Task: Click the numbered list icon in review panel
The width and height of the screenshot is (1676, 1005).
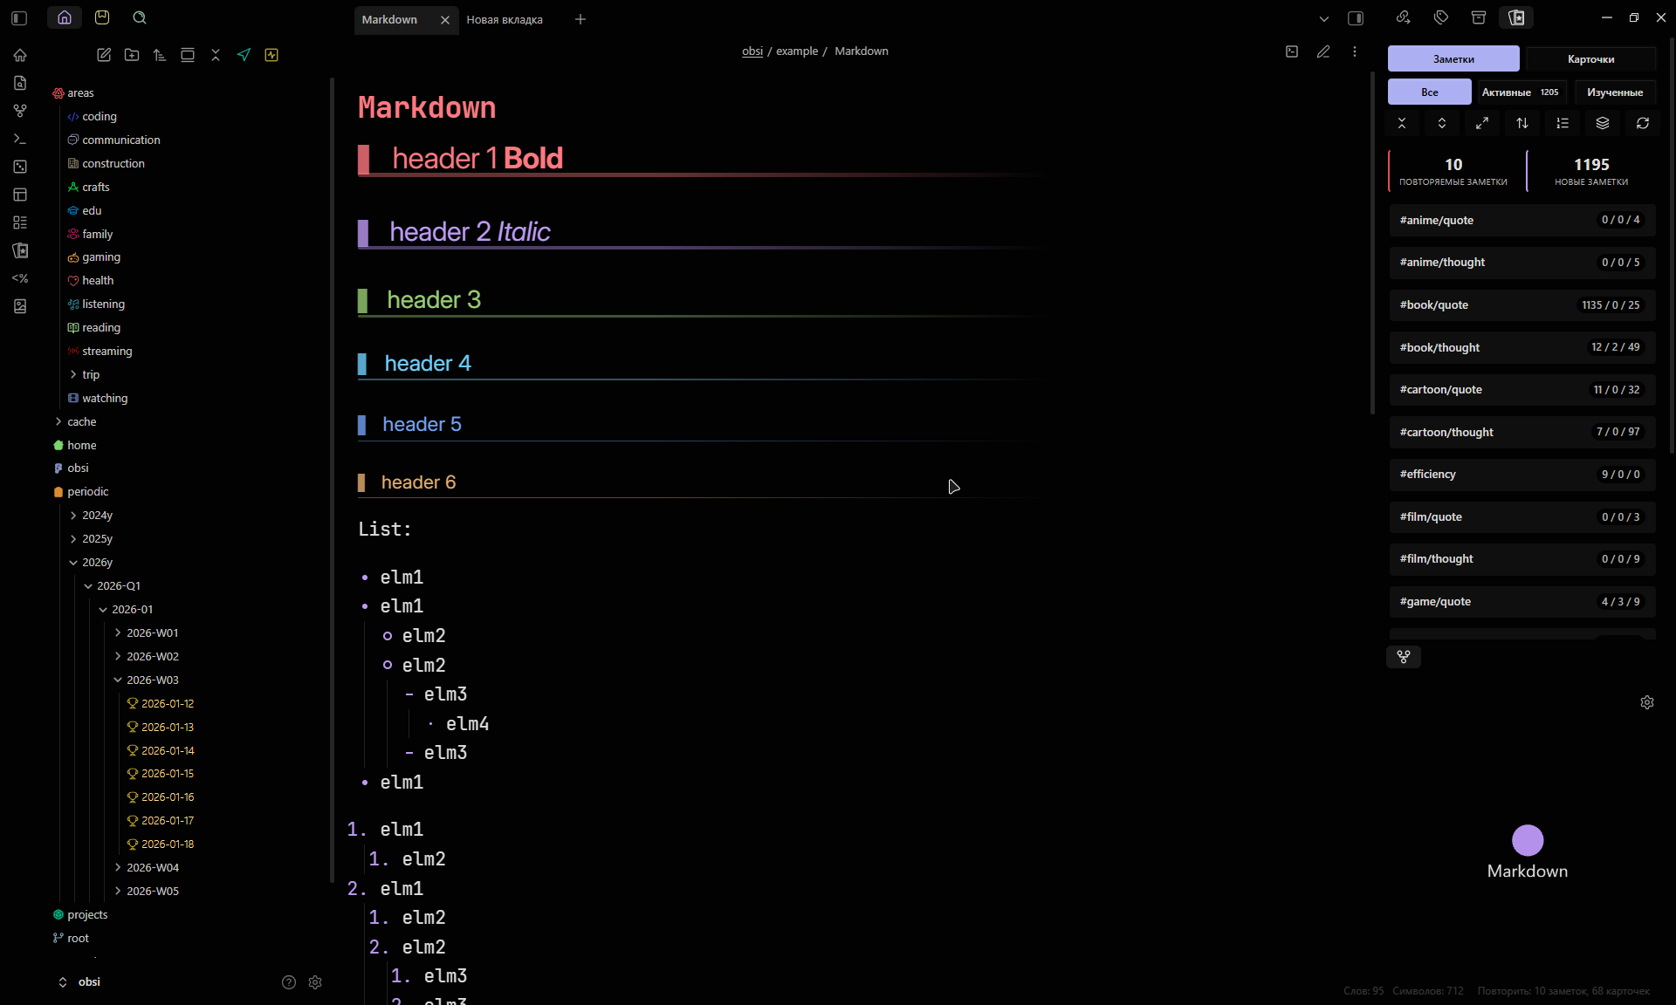Action: pyautogui.click(x=1563, y=123)
